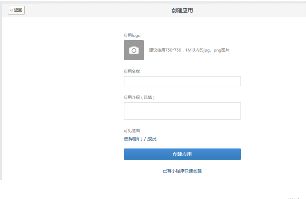Open 已有小程序快速创建 link

click(x=182, y=171)
